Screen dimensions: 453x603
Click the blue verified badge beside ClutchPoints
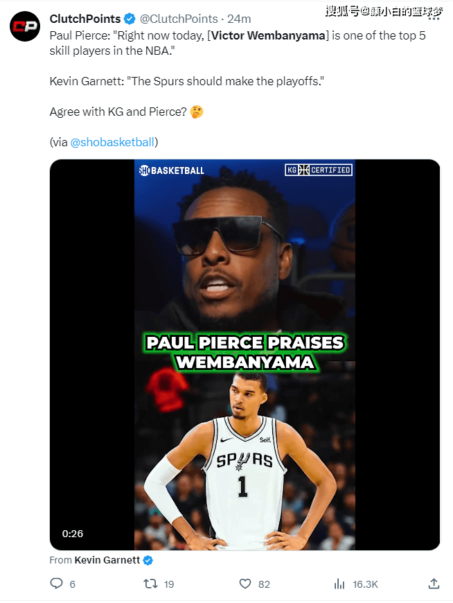[130, 19]
